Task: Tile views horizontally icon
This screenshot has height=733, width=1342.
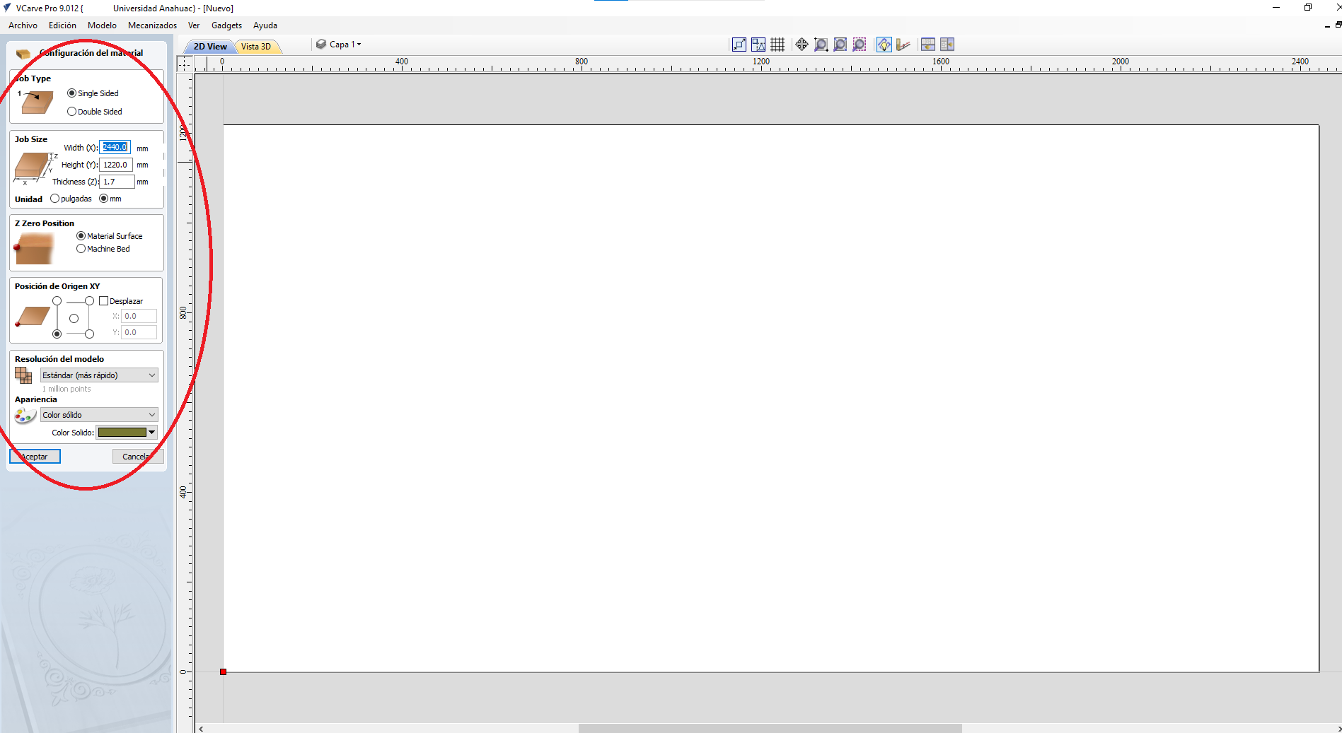Action: [927, 45]
